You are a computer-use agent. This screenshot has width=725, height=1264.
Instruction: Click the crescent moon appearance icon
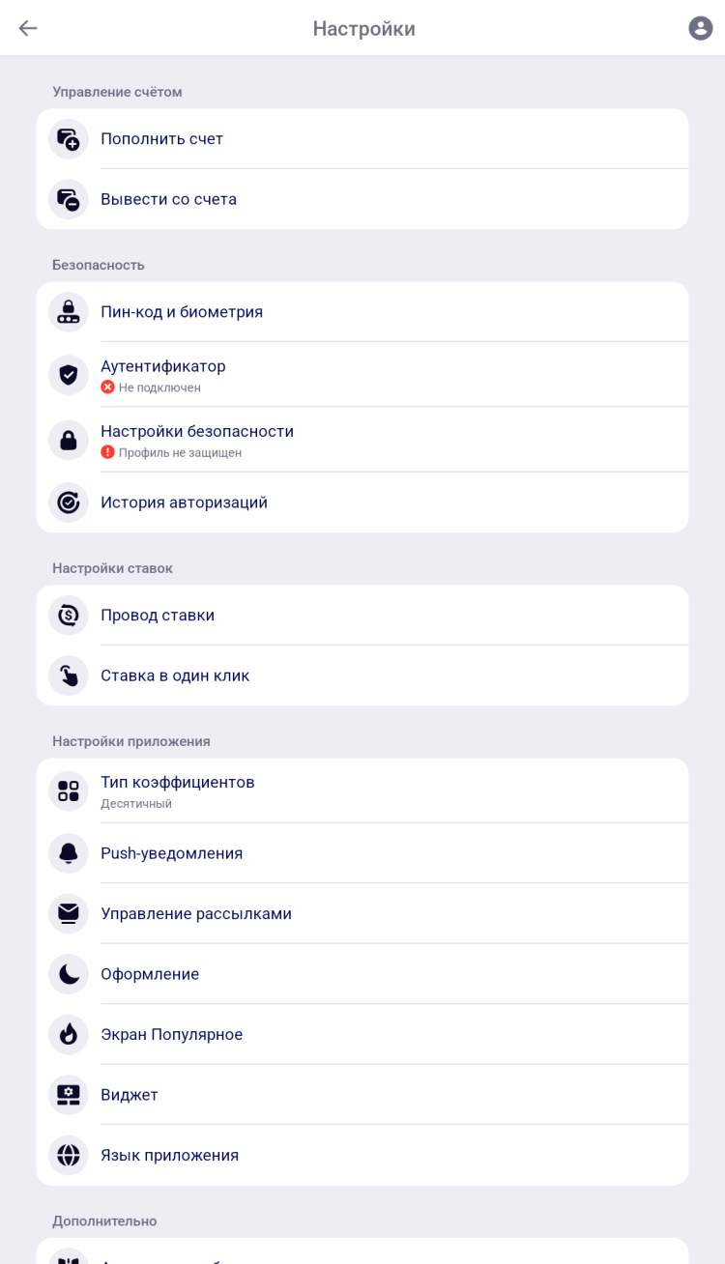69,974
